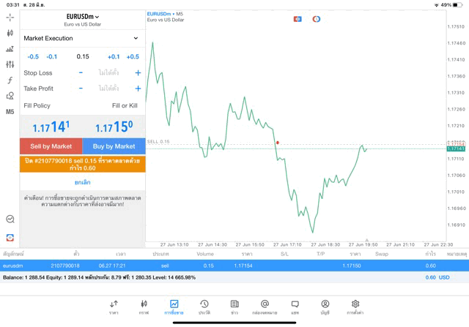Open the History tab clock icon
Viewport: 469px width, 327px height.
coord(204,307)
